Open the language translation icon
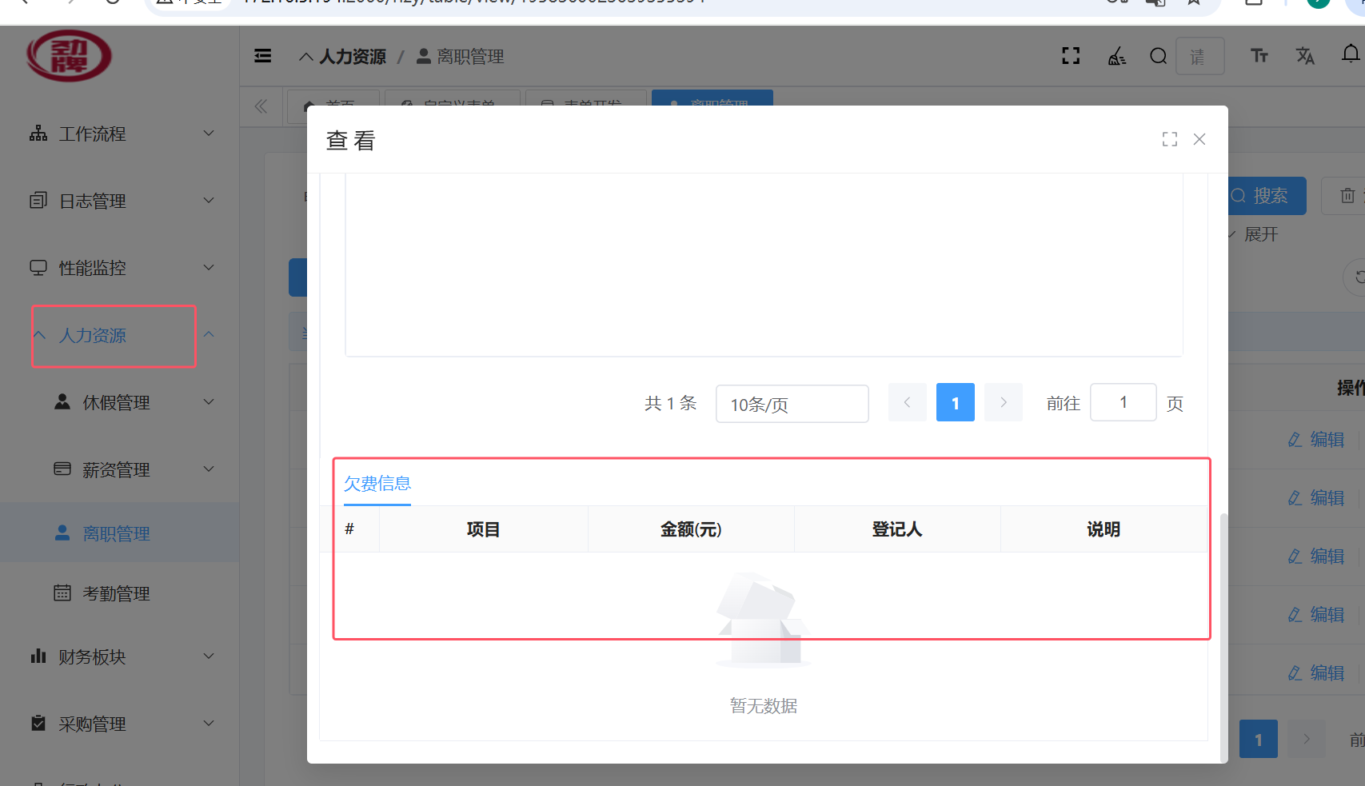 click(x=1305, y=56)
